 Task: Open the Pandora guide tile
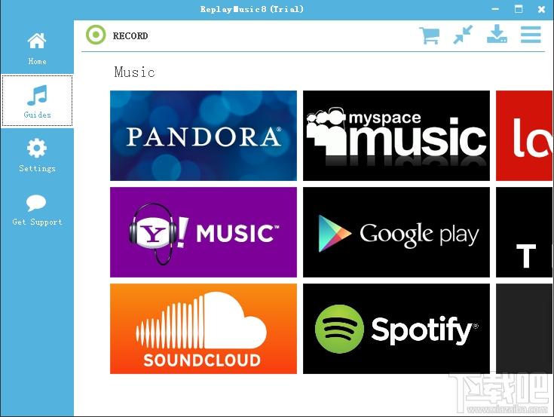click(204, 136)
